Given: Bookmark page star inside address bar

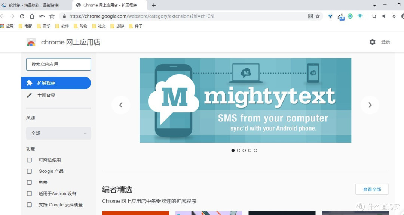Looking at the screenshot, I should tap(318, 16).
